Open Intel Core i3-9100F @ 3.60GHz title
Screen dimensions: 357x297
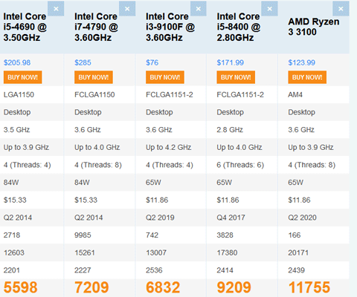pos(170,27)
